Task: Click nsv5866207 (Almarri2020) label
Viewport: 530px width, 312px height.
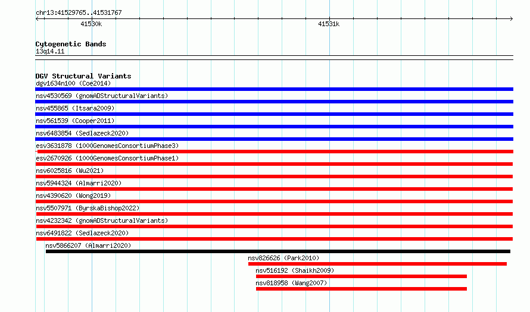Action: point(88,245)
